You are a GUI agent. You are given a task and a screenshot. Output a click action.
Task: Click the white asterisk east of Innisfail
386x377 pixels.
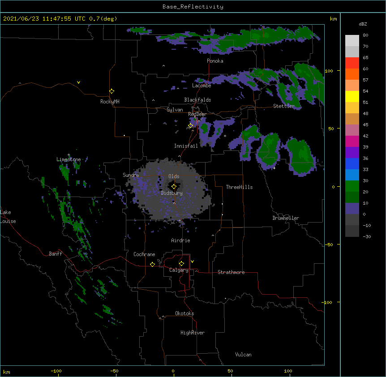[x=225, y=136]
